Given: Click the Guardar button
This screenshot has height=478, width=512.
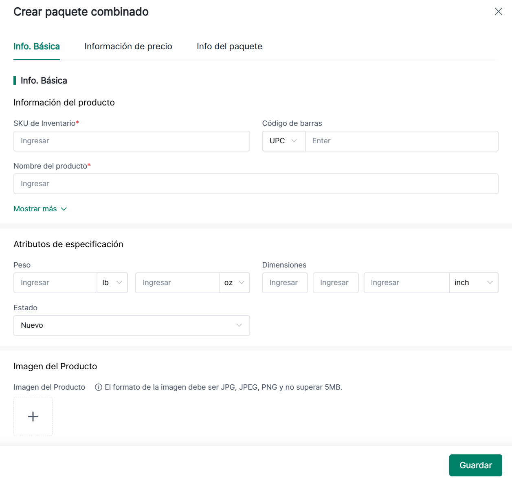Looking at the screenshot, I should [475, 465].
